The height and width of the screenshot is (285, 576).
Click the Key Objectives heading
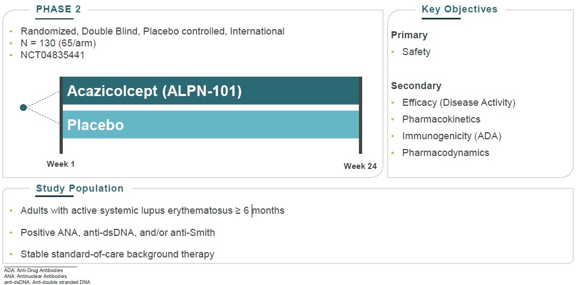click(459, 9)
